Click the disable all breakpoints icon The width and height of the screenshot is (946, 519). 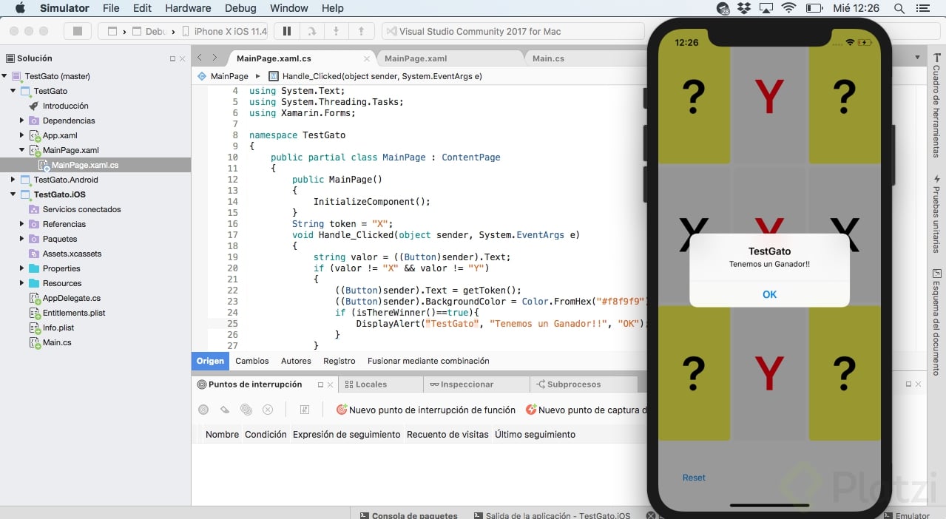246,410
